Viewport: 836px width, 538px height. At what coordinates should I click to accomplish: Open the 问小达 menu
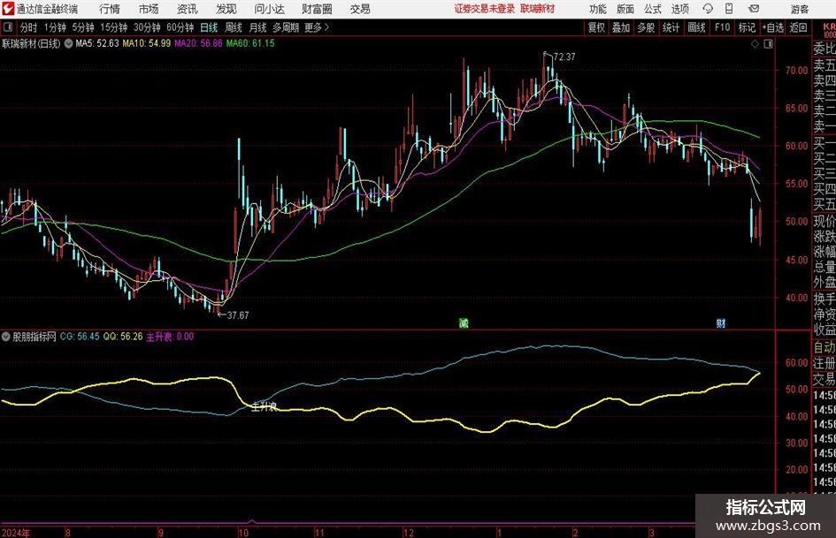click(x=269, y=9)
